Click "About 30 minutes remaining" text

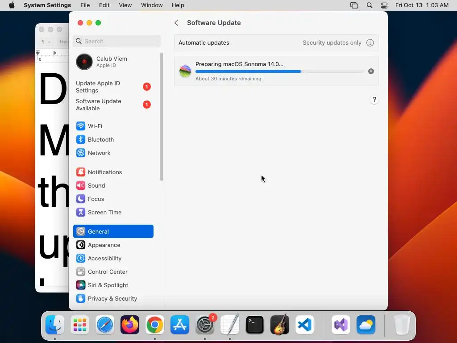[228, 79]
